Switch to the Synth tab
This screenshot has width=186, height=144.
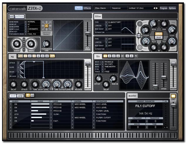[79, 8]
